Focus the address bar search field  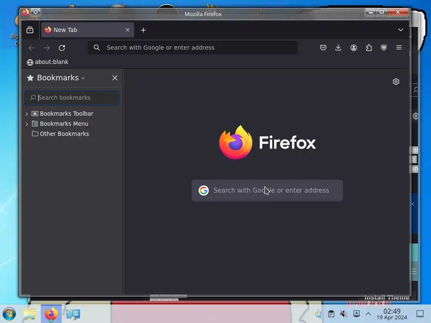193,48
